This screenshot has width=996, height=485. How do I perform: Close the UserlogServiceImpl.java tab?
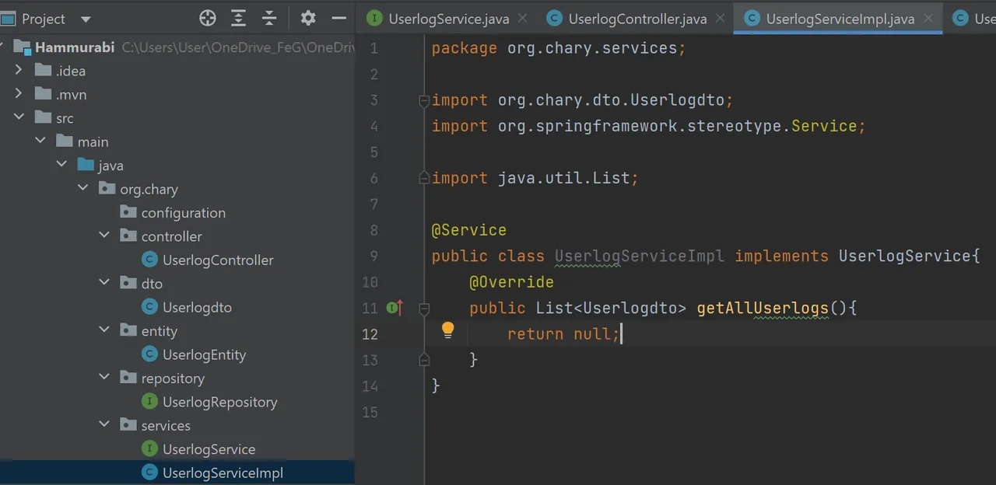click(928, 18)
